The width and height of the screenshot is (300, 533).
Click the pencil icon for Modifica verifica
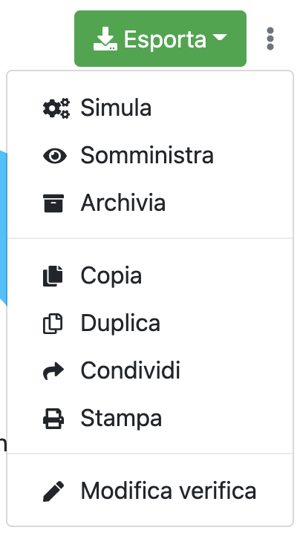(53, 491)
